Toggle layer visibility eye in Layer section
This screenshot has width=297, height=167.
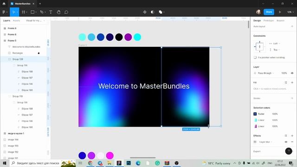pyautogui.click(x=292, y=73)
